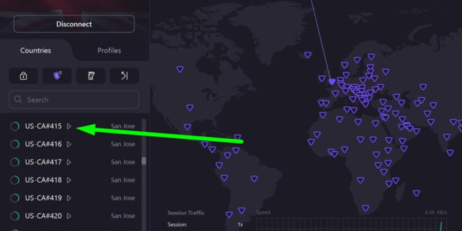Select the connected UK server map marker
The height and width of the screenshot is (231, 462).
(x=332, y=82)
